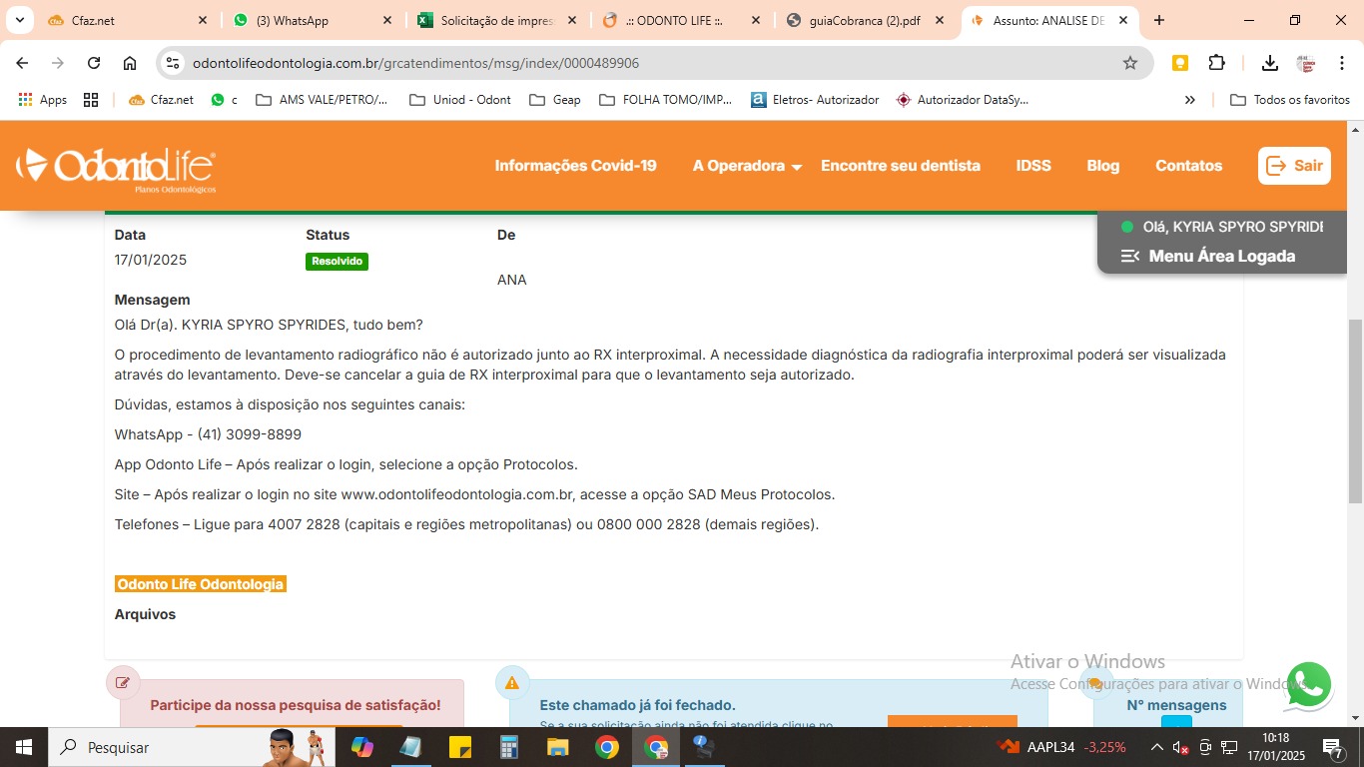
Task: Close the guiaCobranca (2).pdf tab
Action: 940,20
